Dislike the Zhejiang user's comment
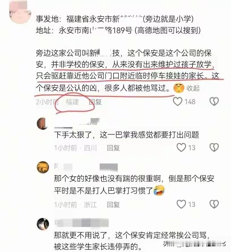The image size is (231, 252). [214, 204]
